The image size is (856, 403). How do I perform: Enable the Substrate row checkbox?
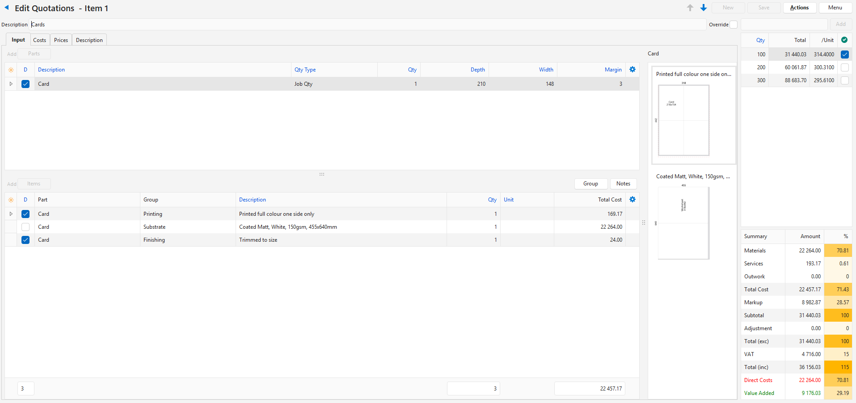point(25,227)
